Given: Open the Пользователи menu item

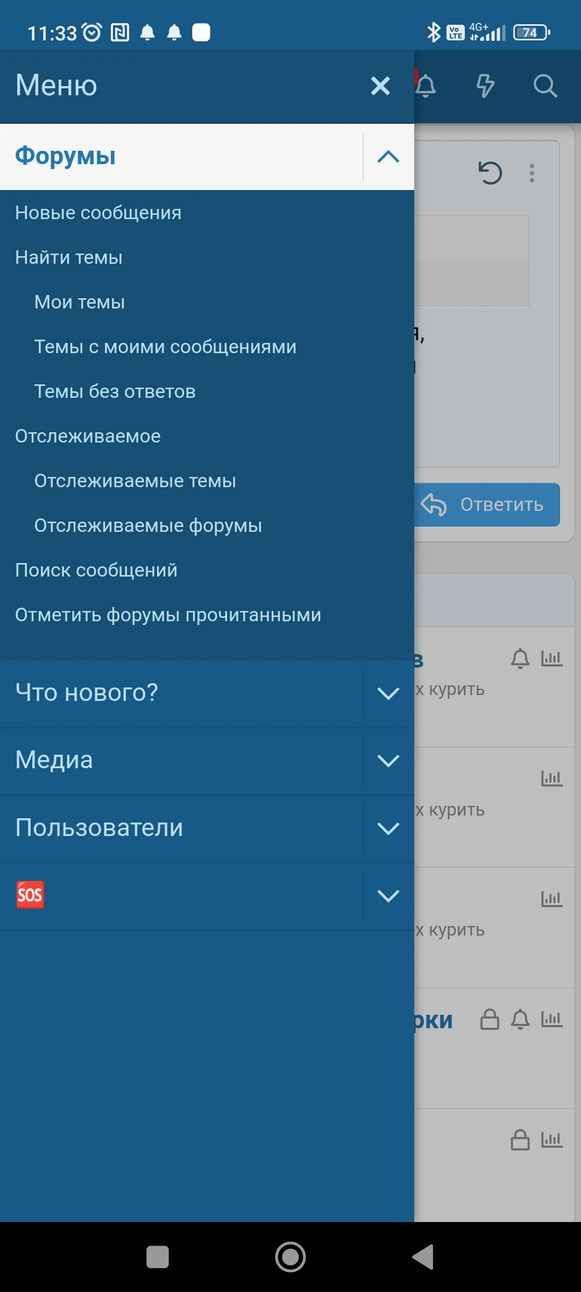Looking at the screenshot, I should coord(99,827).
